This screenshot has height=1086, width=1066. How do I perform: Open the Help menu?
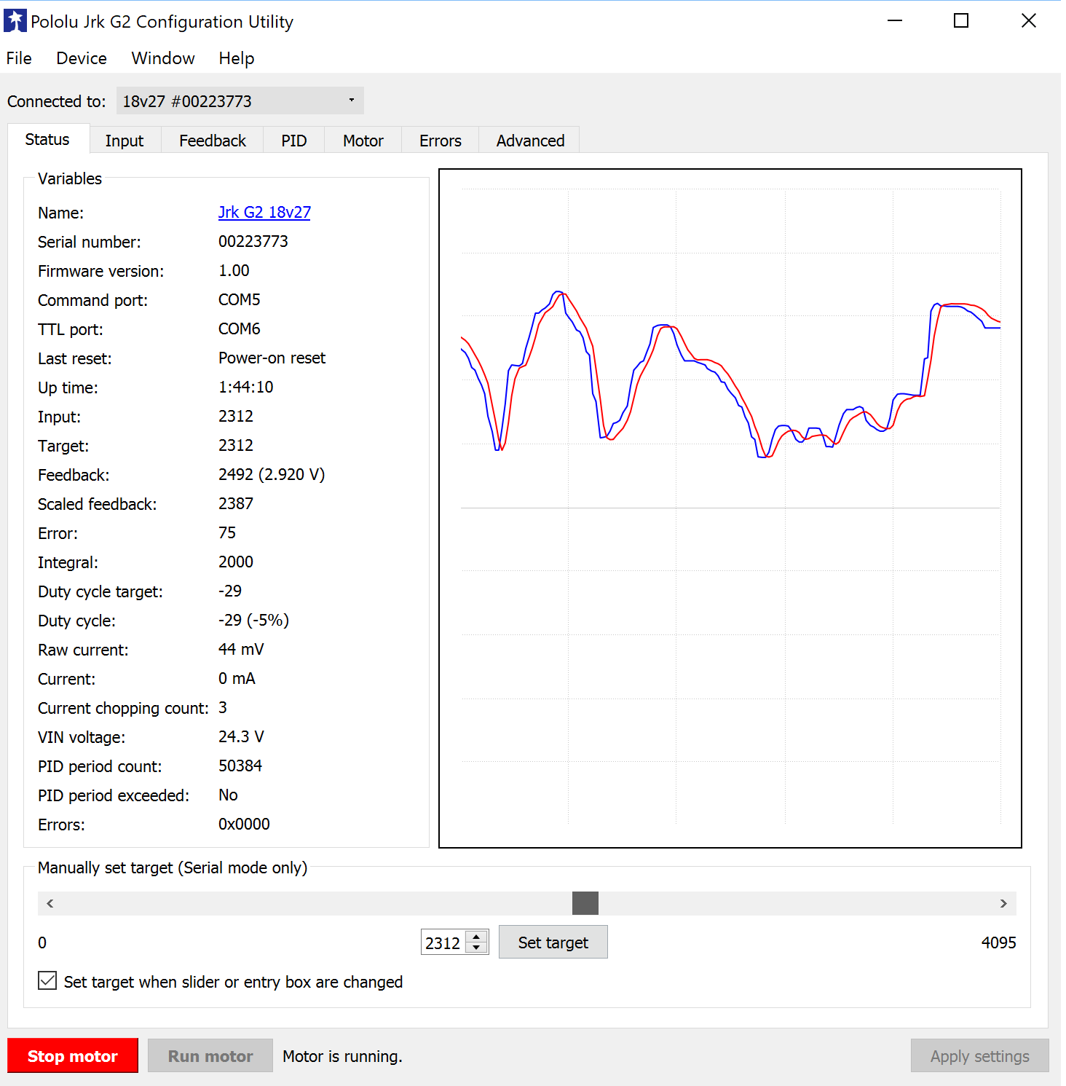[236, 58]
